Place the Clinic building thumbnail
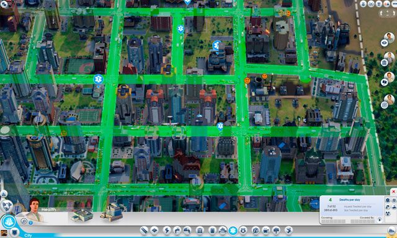The width and height of the screenshot is (397, 238). (x=83, y=216)
